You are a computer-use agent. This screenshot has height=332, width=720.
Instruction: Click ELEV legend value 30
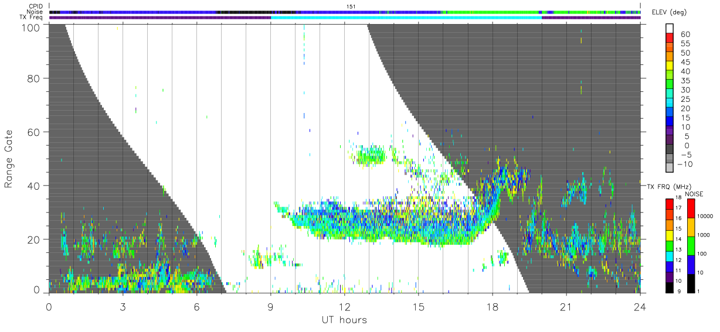685,90
